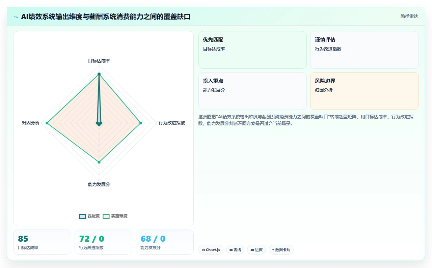Screen dimensions: 432x268
Task: Click the 归因分析 radar axis label
Action: click(31, 123)
